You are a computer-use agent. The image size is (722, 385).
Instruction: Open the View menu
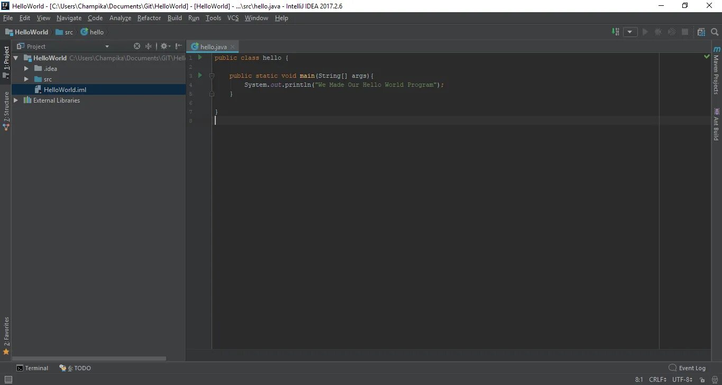click(43, 18)
